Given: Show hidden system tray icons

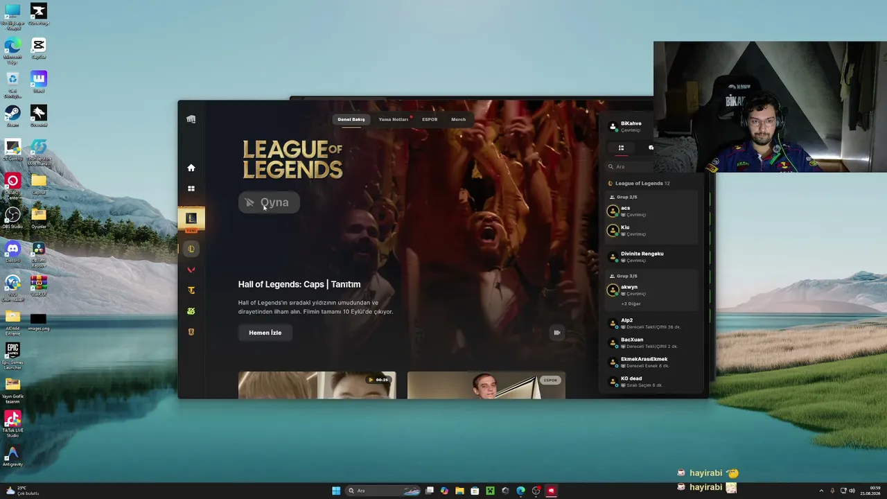Looking at the screenshot, I should point(821,491).
